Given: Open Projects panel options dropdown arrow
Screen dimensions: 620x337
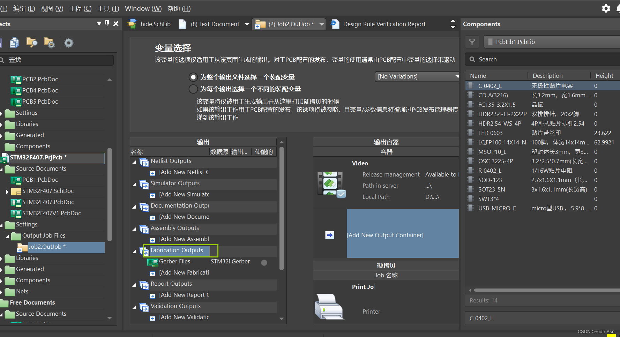Looking at the screenshot, I should pos(99,23).
